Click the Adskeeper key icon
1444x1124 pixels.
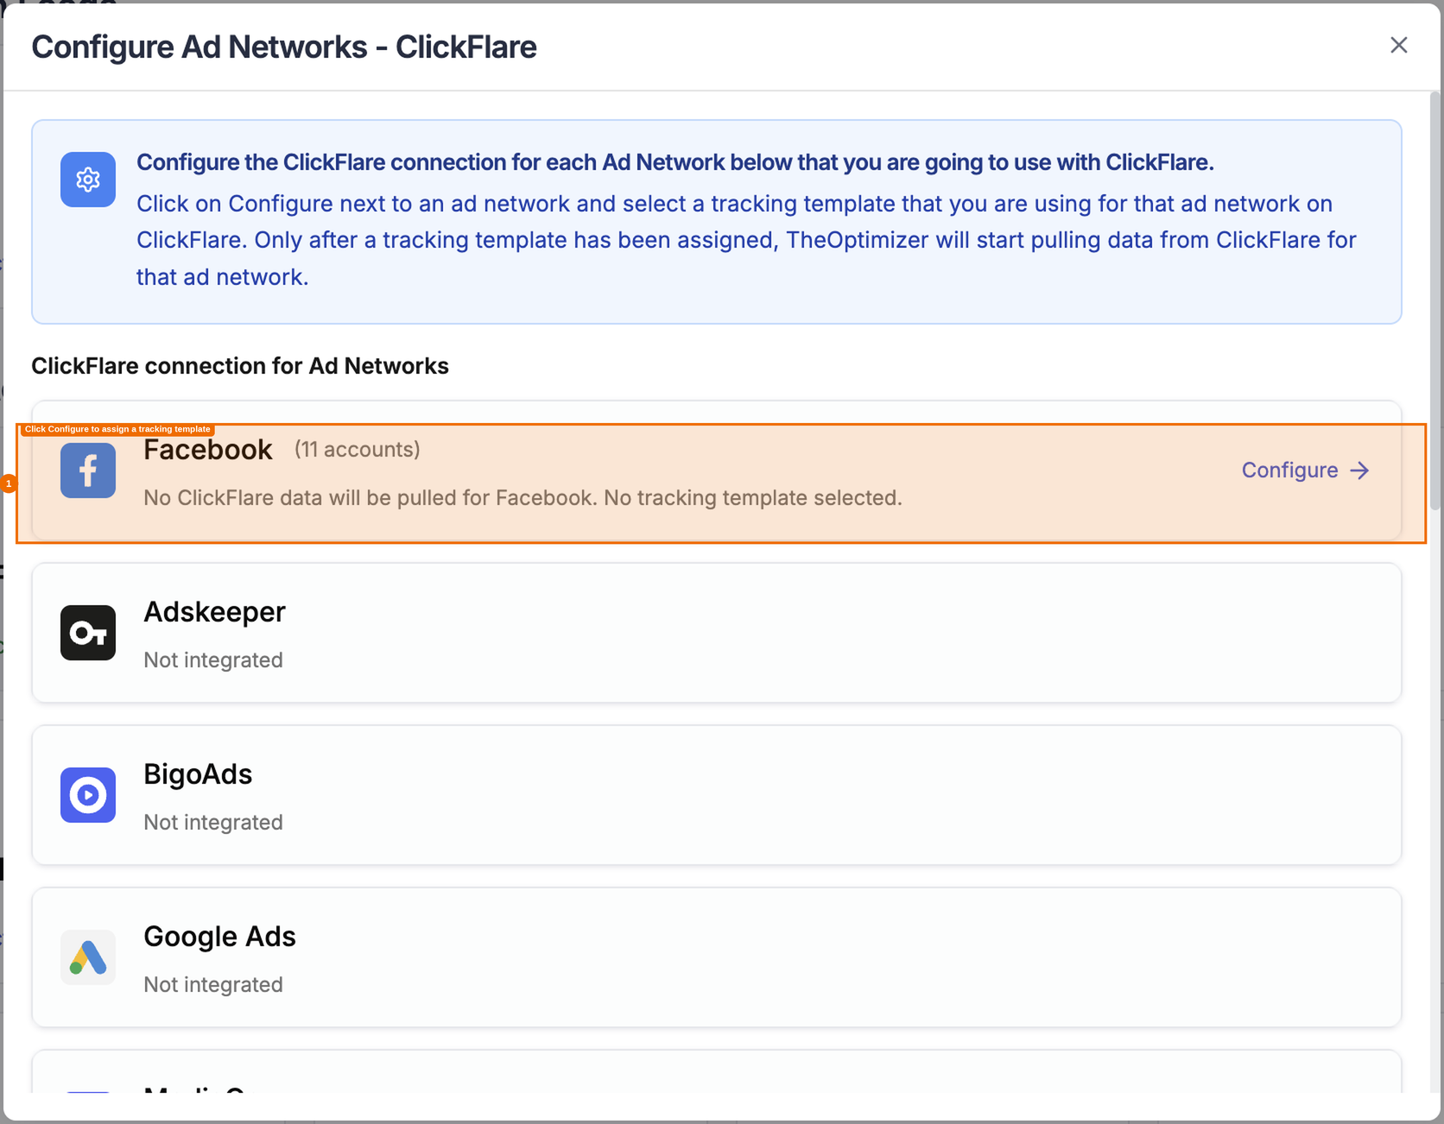point(88,633)
